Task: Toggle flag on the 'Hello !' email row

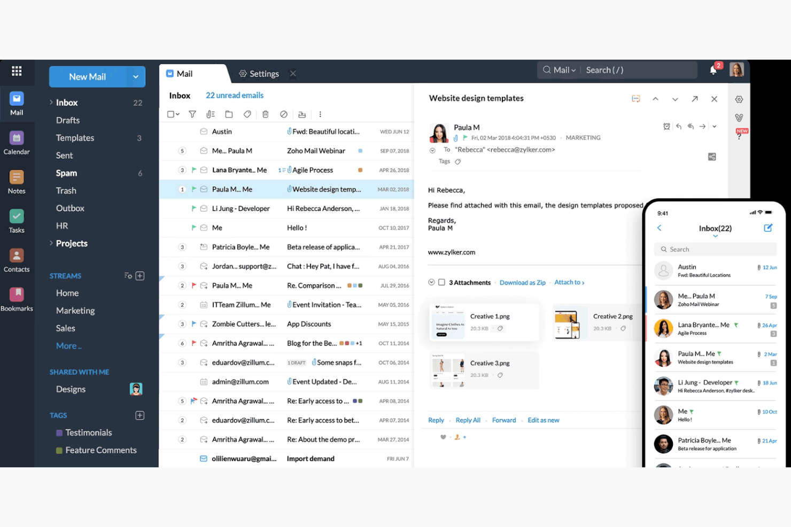Action: (193, 228)
